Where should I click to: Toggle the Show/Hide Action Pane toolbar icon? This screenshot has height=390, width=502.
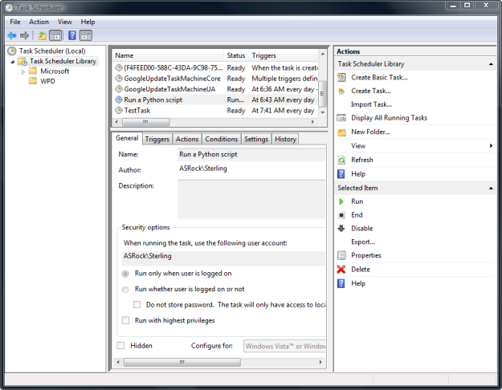pyautogui.click(x=86, y=35)
